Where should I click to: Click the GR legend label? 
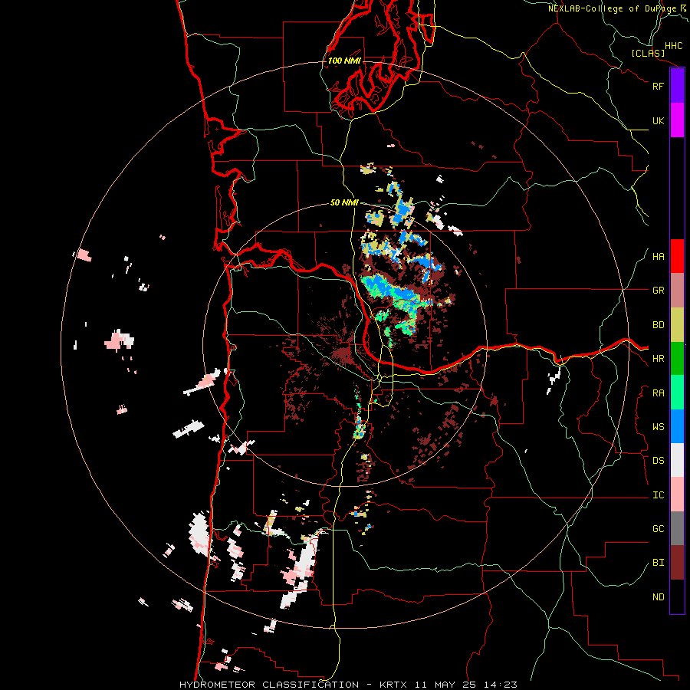pyautogui.click(x=658, y=291)
